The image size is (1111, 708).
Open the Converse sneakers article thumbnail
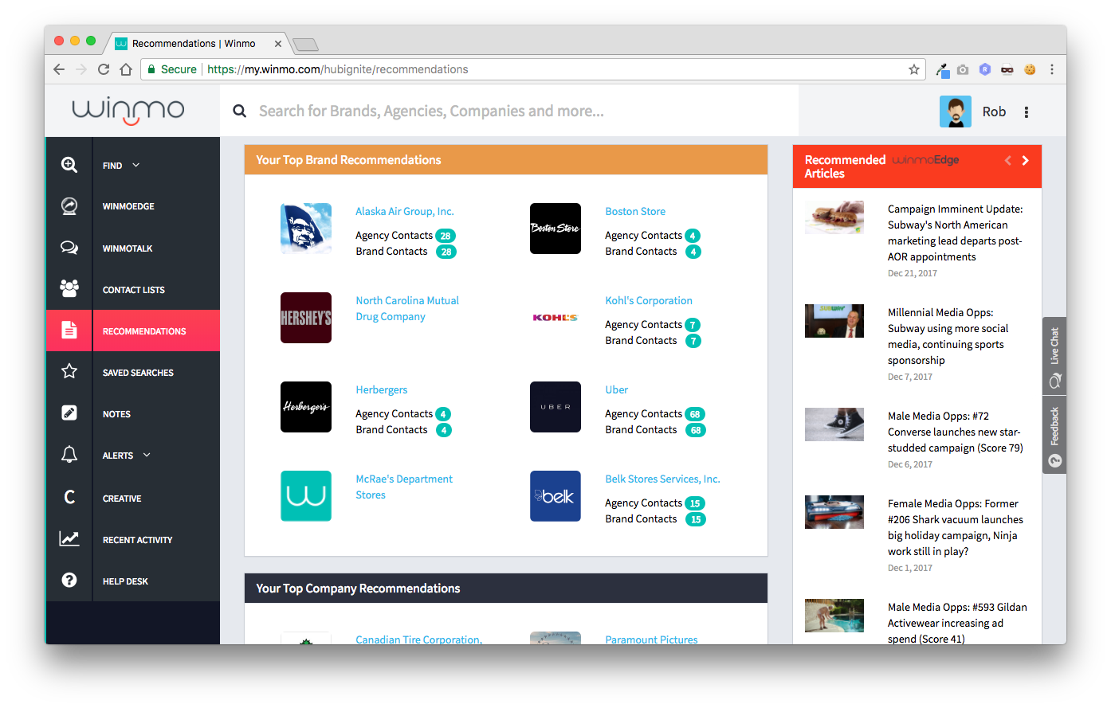point(834,424)
